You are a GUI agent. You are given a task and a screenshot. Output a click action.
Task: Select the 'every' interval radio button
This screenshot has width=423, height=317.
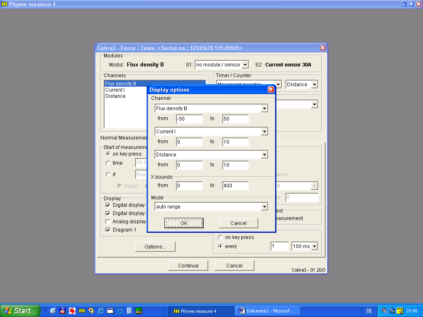pyautogui.click(x=221, y=246)
